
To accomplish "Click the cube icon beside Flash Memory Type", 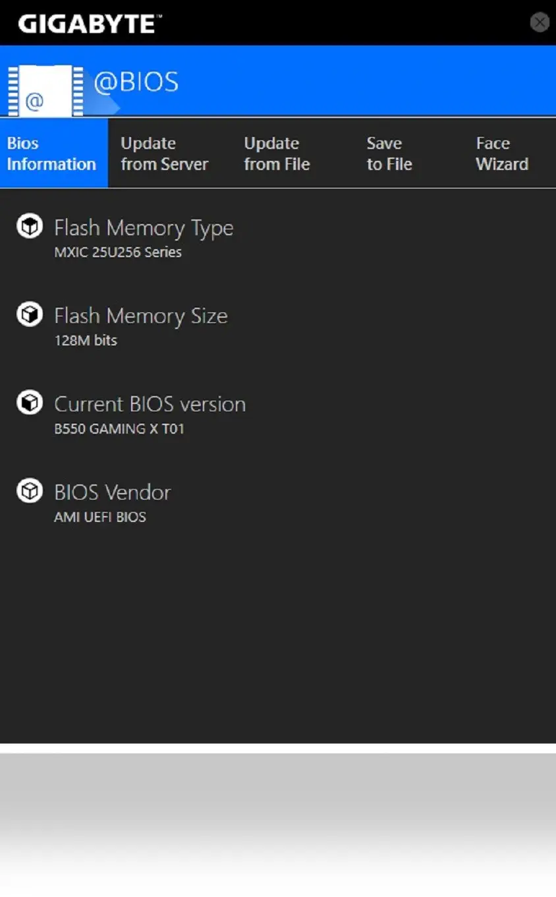I will point(30,226).
